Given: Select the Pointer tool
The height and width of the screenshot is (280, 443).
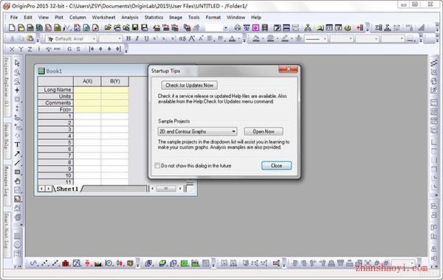Looking at the screenshot, I should click(x=17, y=63).
